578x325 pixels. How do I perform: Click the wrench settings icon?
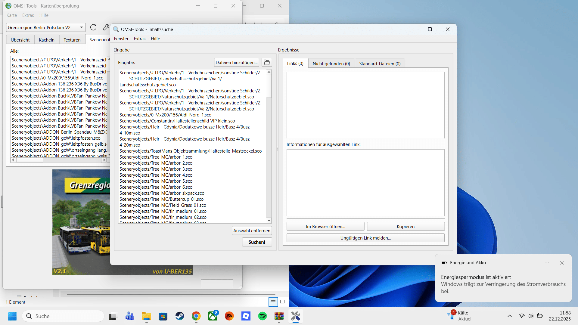coord(106,27)
